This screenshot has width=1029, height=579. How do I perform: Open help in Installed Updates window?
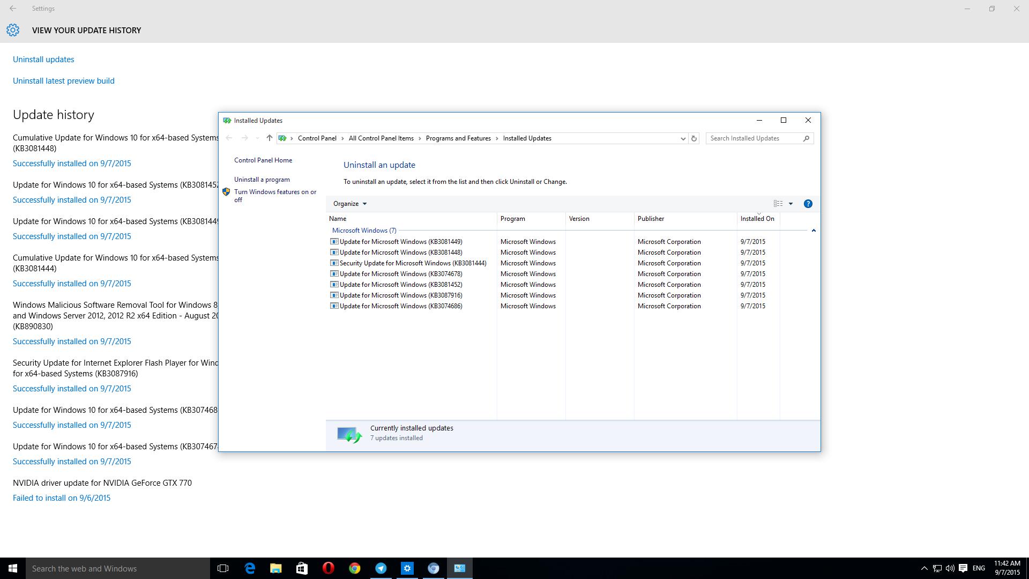[x=808, y=204]
